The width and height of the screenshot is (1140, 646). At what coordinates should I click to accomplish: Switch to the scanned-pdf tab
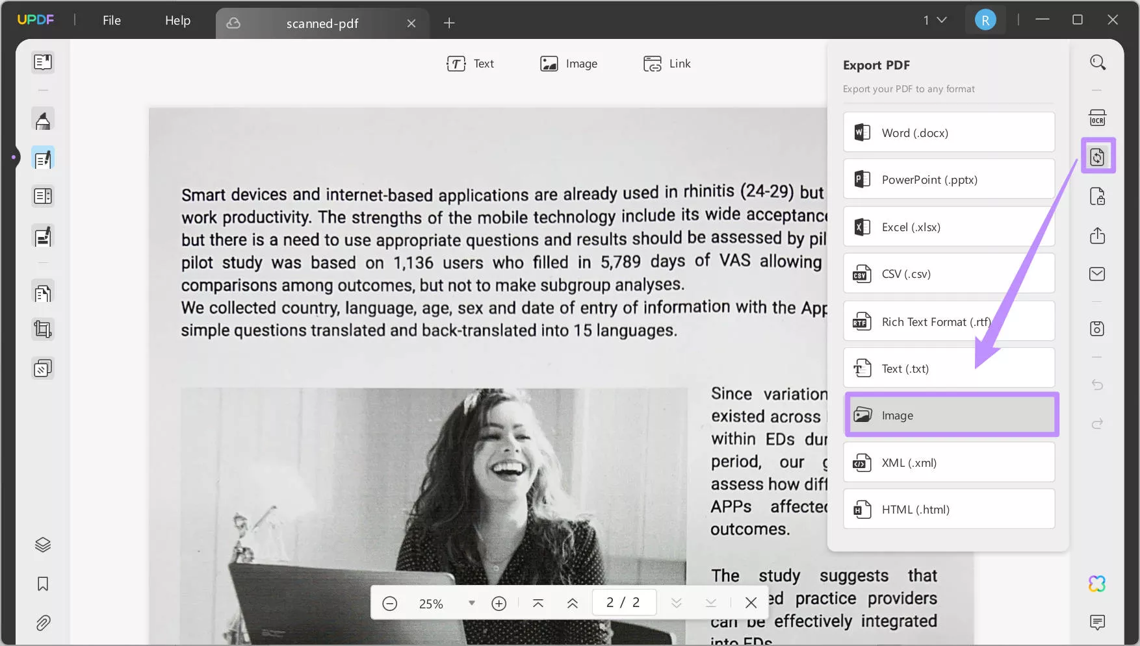(x=322, y=23)
